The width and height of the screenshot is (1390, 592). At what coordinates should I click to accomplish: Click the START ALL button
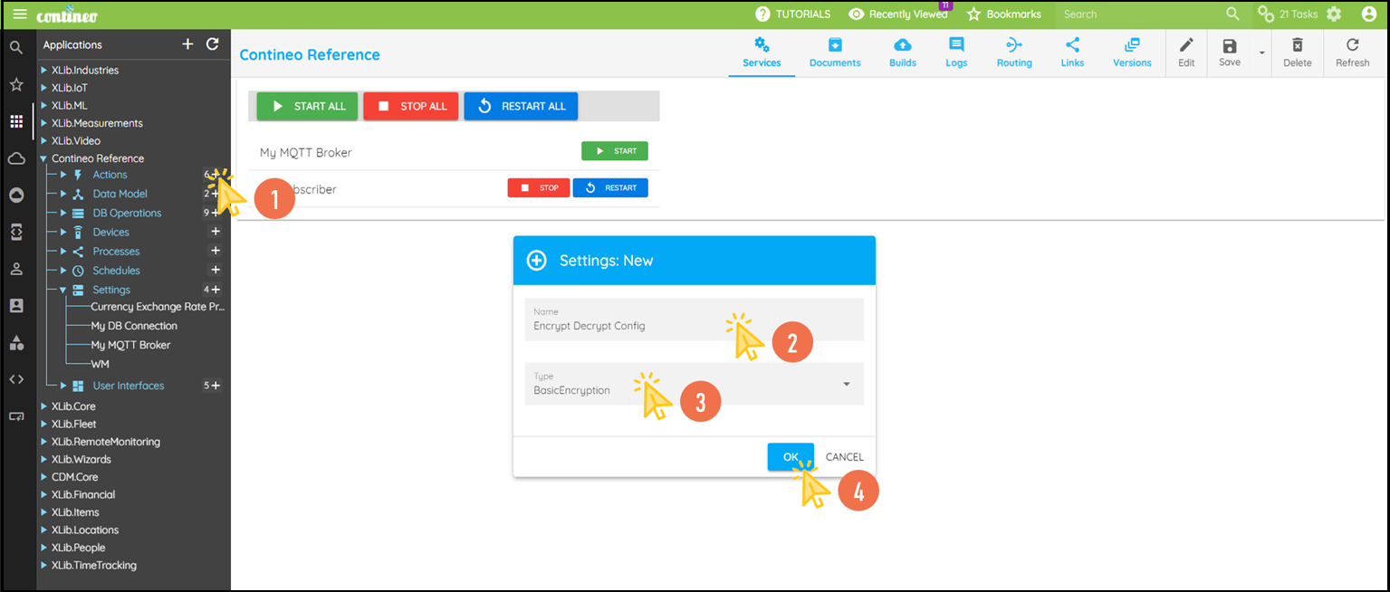tap(307, 106)
